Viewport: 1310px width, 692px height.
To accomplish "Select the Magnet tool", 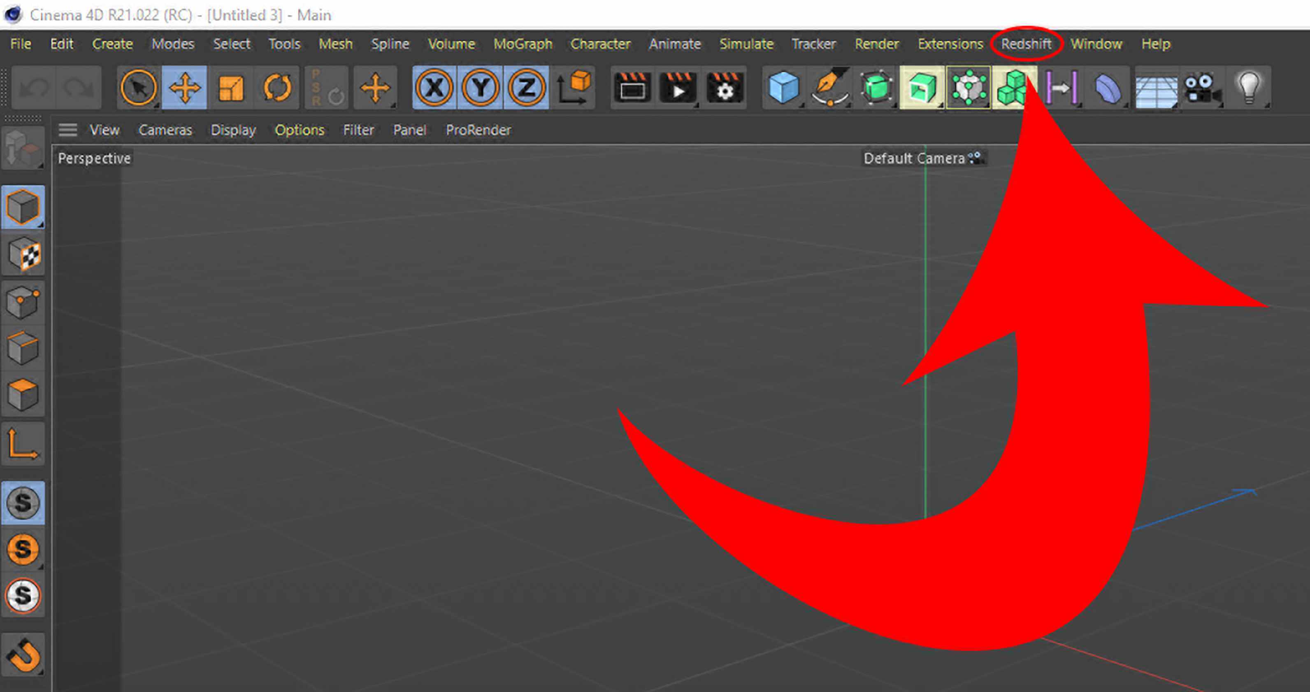I will [x=23, y=656].
